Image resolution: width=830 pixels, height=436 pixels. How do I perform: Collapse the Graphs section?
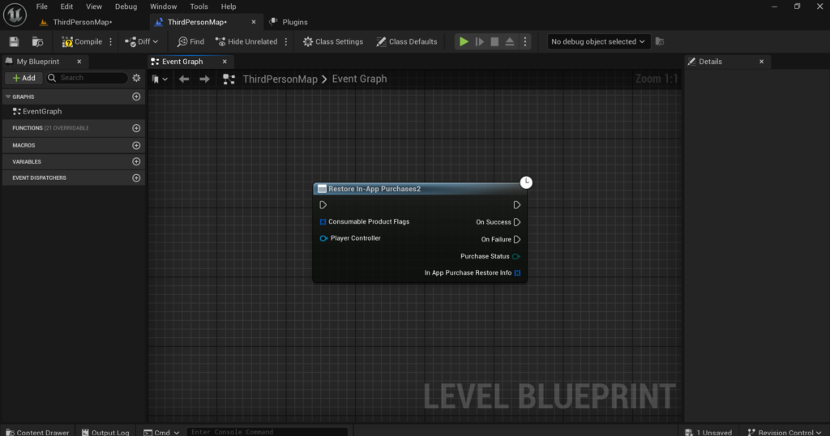tap(8, 96)
